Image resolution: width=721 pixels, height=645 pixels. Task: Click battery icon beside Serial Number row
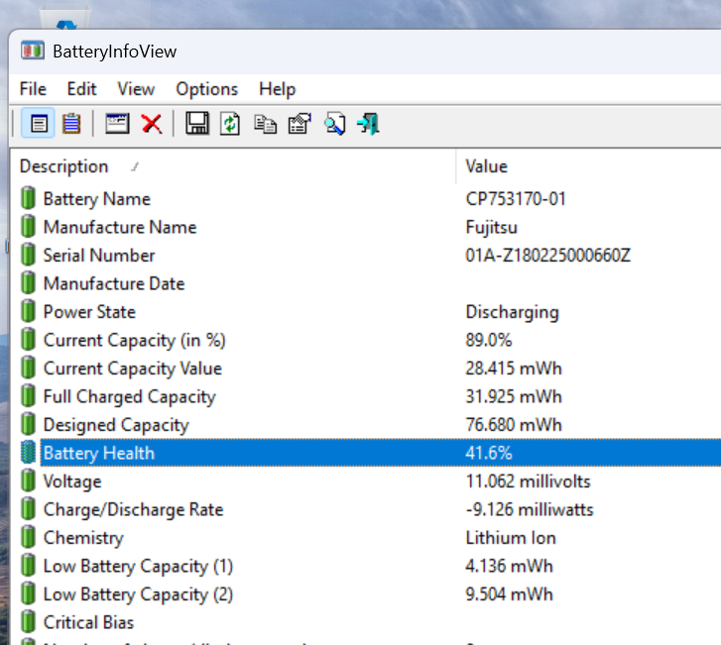point(28,255)
